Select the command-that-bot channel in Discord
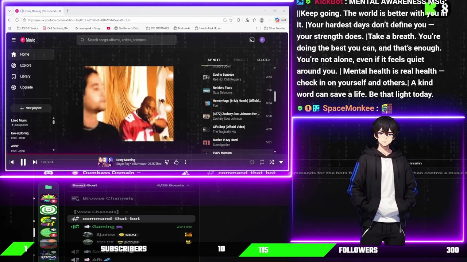Screen dimensions: 467x262 [132, 219]
